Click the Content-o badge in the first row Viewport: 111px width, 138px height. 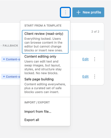[x=11, y=59]
